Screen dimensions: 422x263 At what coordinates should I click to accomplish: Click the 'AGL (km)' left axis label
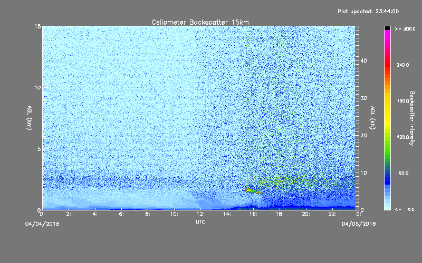(30, 118)
